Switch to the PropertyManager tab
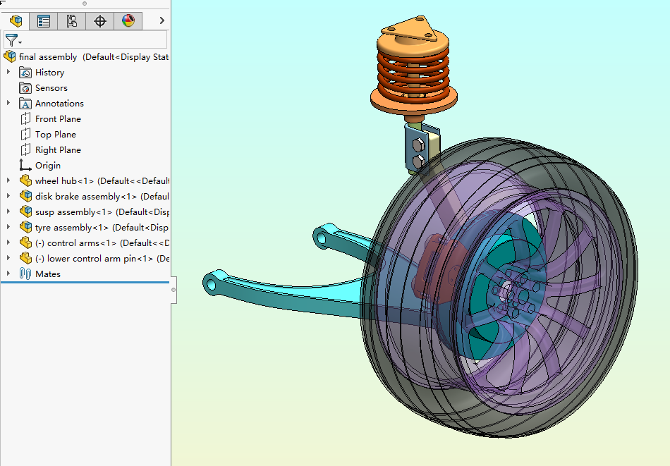Viewport: 670px width, 466px height. [44, 20]
